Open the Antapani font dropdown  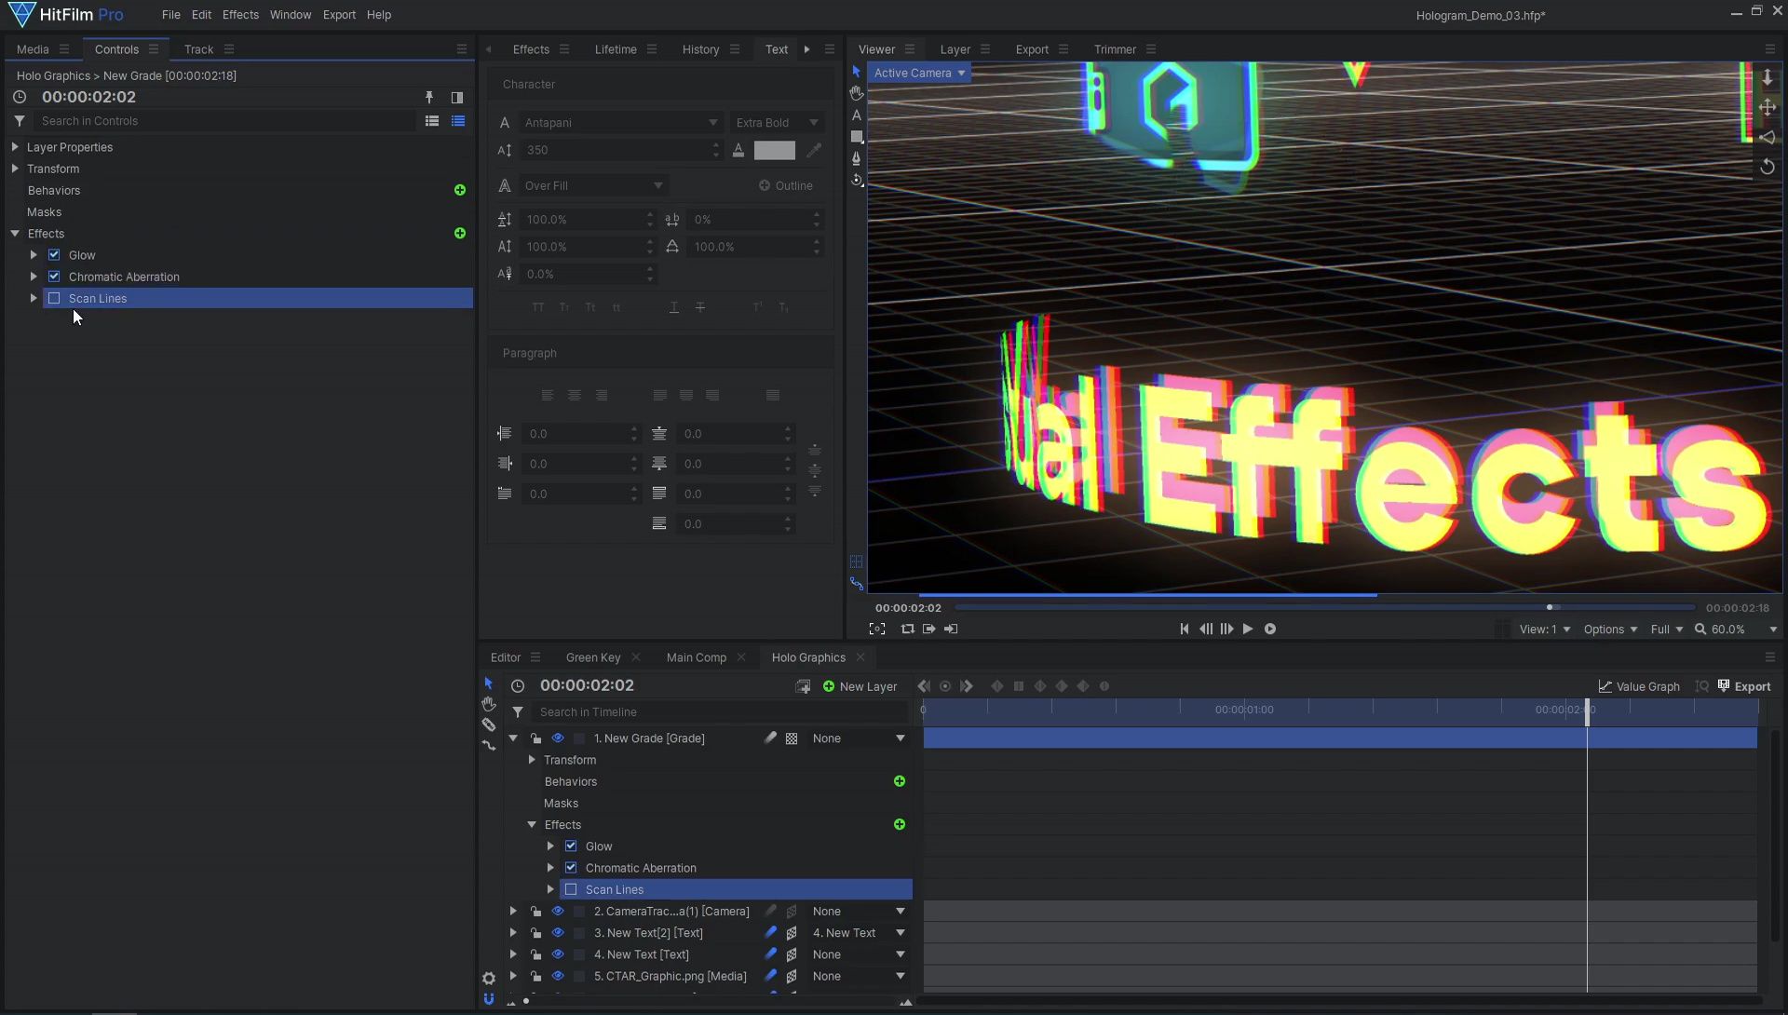coord(621,123)
